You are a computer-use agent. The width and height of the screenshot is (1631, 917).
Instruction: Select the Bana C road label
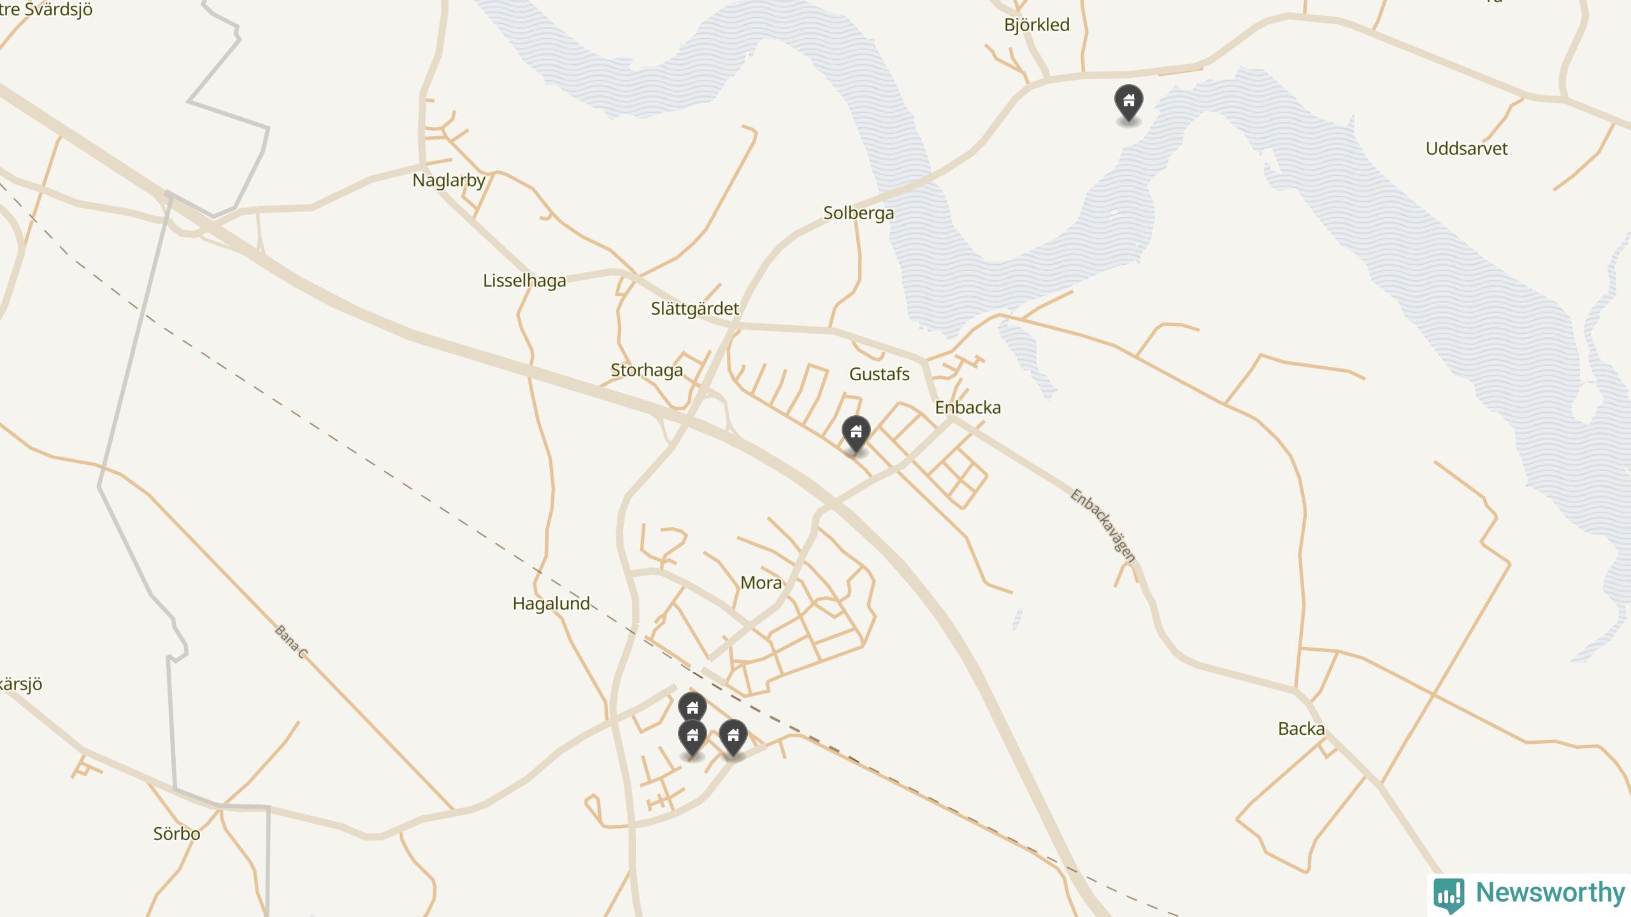coord(291,641)
